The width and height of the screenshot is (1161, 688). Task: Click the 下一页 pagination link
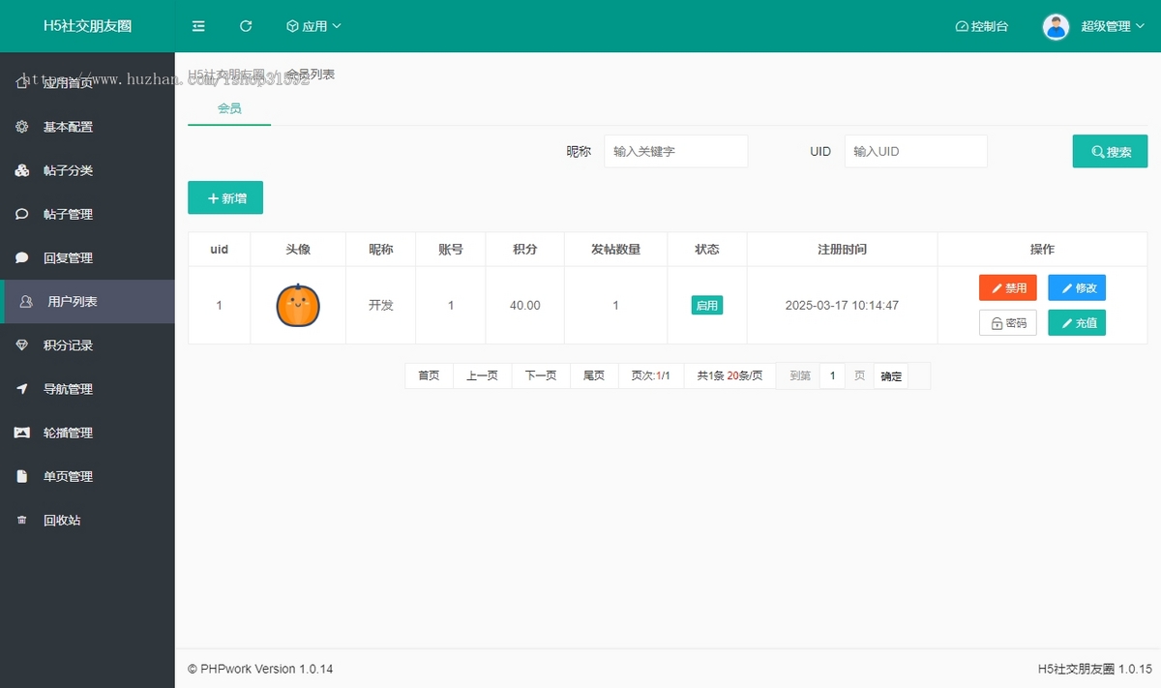pyautogui.click(x=540, y=375)
